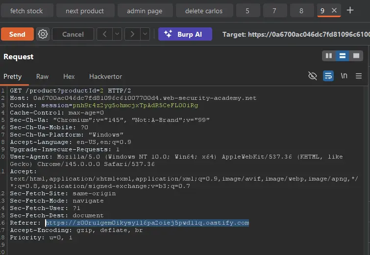
Task: Close Repeater tab 9
Action: pos(334,10)
